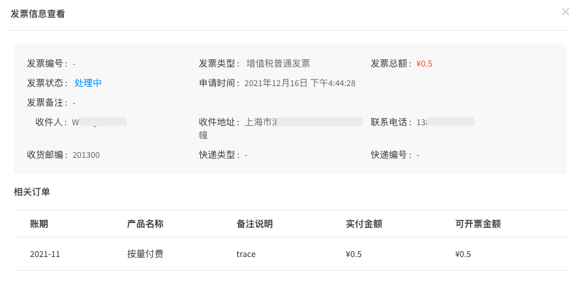
Task: Click the ¥0.5 value under 实付金额
Action: (354, 254)
